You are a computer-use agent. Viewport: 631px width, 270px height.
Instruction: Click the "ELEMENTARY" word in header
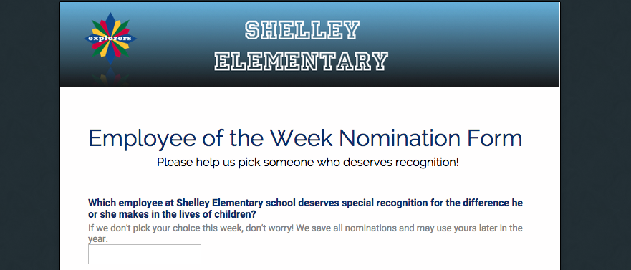[x=302, y=62]
